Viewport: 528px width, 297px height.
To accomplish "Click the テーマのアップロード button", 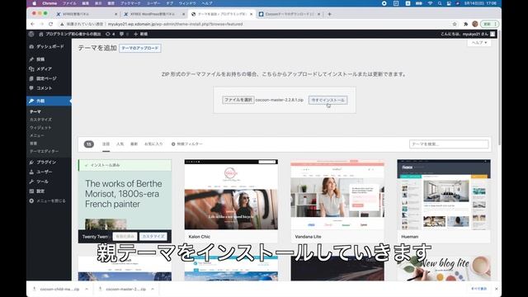I will (139, 48).
